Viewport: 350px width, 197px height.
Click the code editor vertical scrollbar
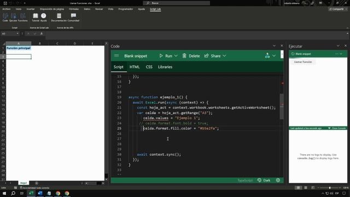pos(282,106)
